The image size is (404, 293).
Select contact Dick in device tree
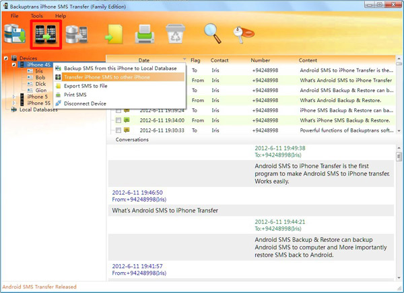[x=40, y=84]
